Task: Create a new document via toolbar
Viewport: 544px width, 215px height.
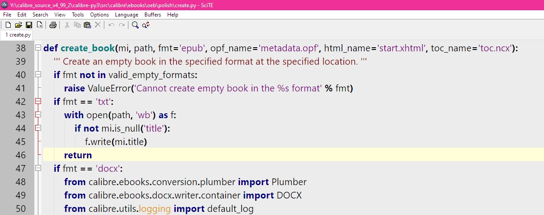Action: pyautogui.click(x=8, y=25)
